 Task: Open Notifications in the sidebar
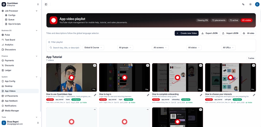[11, 106]
